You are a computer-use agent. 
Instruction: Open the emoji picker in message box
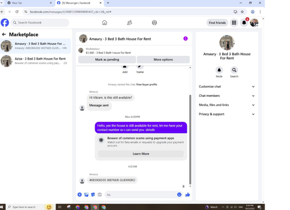179,194
